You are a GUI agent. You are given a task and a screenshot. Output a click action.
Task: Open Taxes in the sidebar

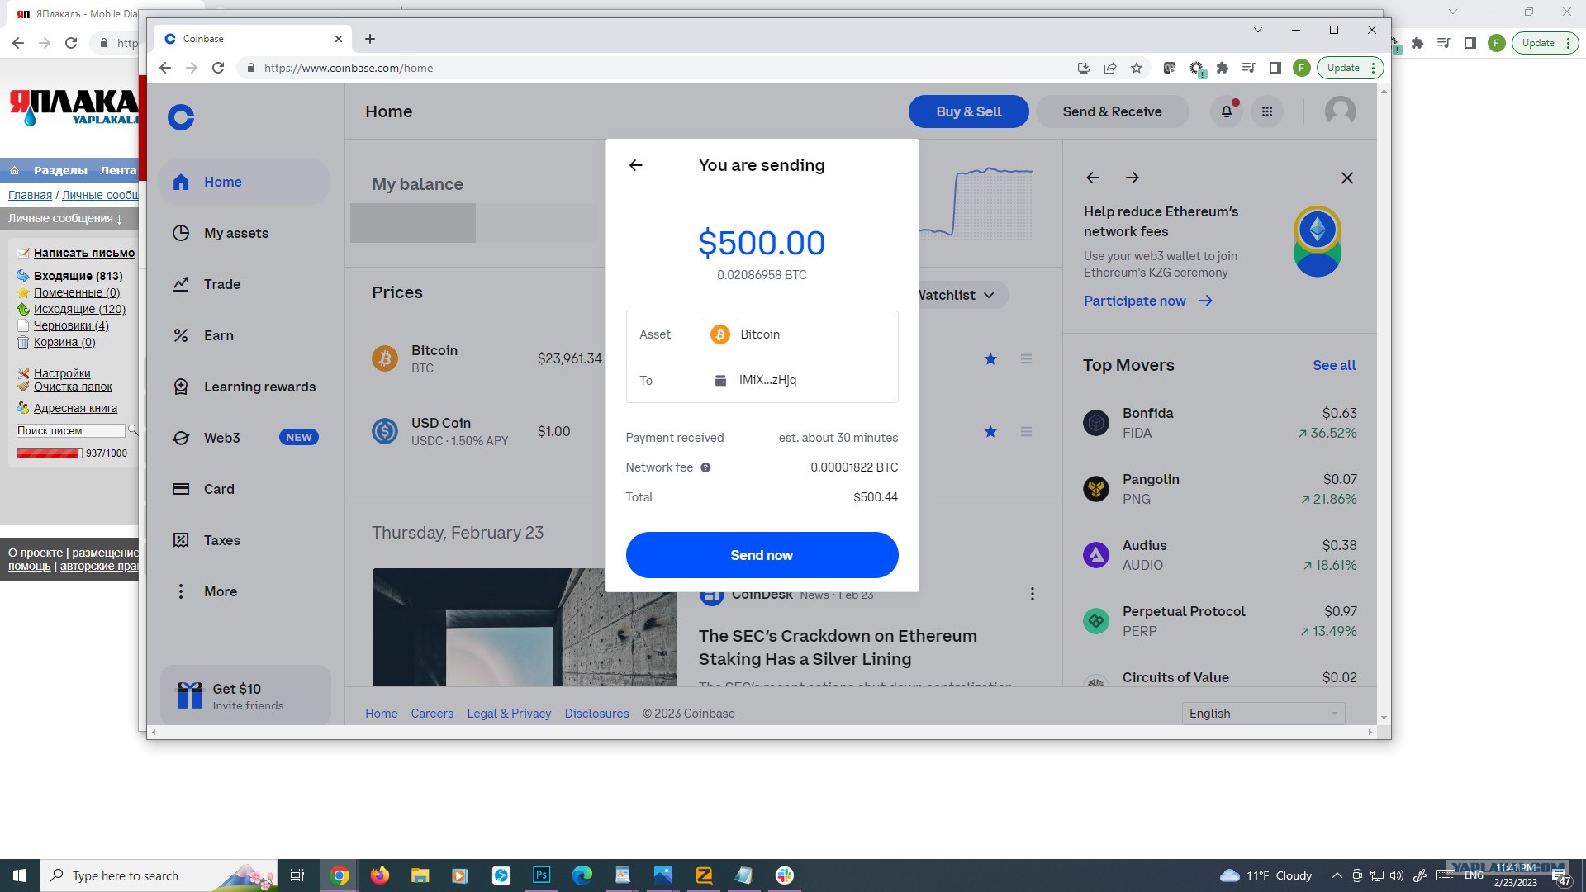tap(245, 540)
